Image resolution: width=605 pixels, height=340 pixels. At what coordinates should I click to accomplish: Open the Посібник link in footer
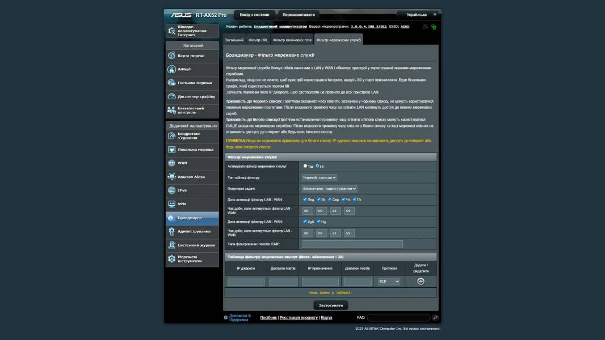[x=268, y=318]
